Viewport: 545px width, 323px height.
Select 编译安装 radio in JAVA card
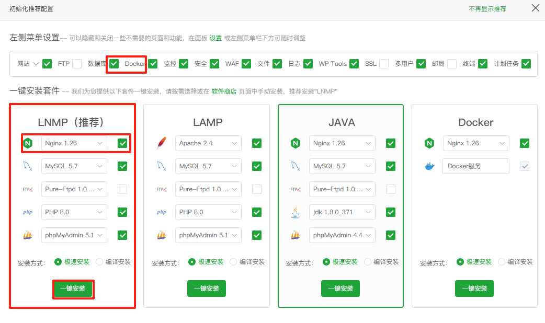pyautogui.click(x=367, y=262)
